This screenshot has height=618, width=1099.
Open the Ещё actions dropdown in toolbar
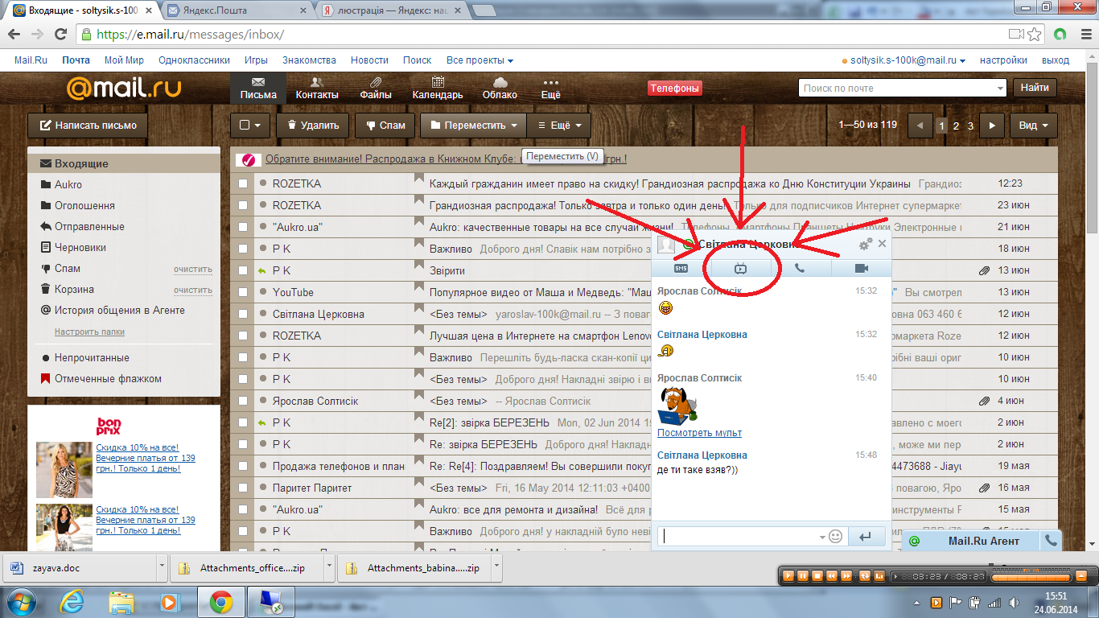coord(559,126)
